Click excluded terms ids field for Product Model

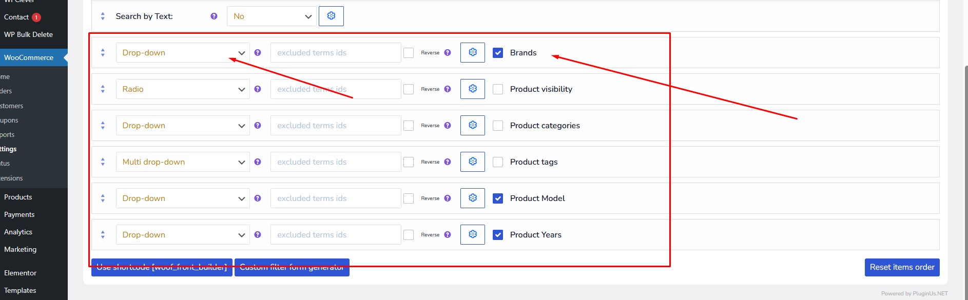tap(336, 198)
